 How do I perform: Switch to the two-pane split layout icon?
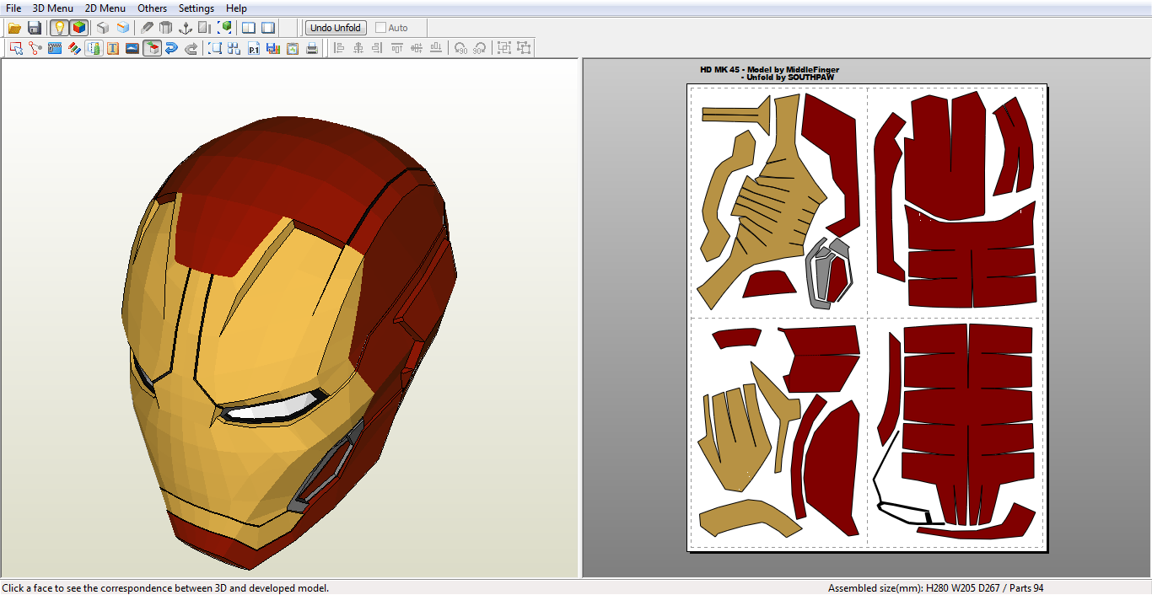(x=249, y=28)
